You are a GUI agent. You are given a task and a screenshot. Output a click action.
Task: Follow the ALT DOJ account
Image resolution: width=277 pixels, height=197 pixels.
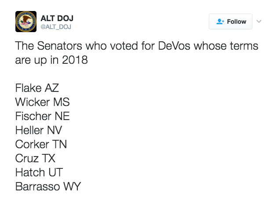[x=231, y=22]
